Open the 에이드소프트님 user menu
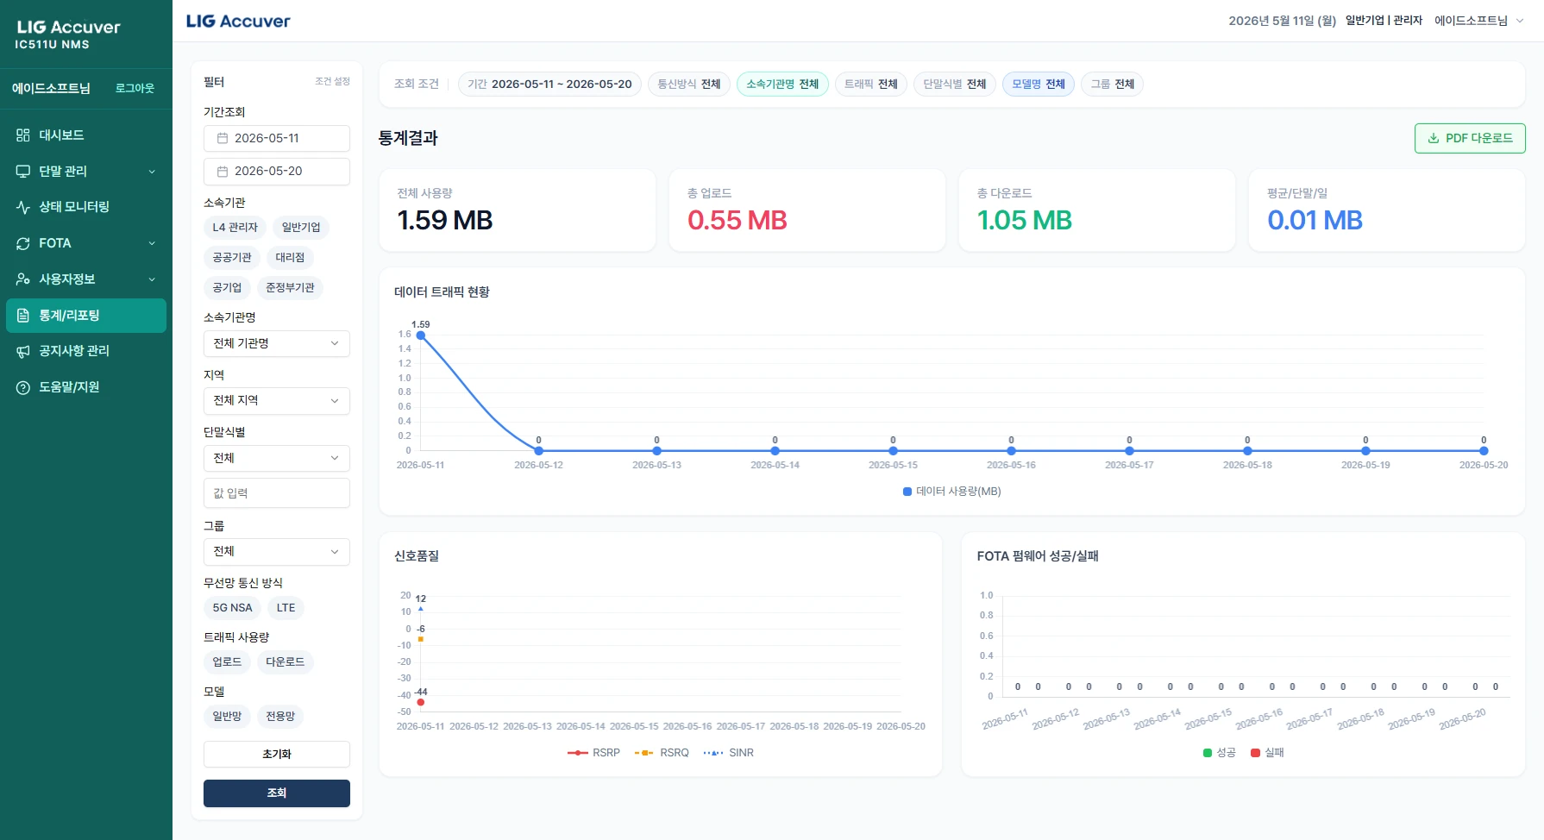 [1479, 21]
